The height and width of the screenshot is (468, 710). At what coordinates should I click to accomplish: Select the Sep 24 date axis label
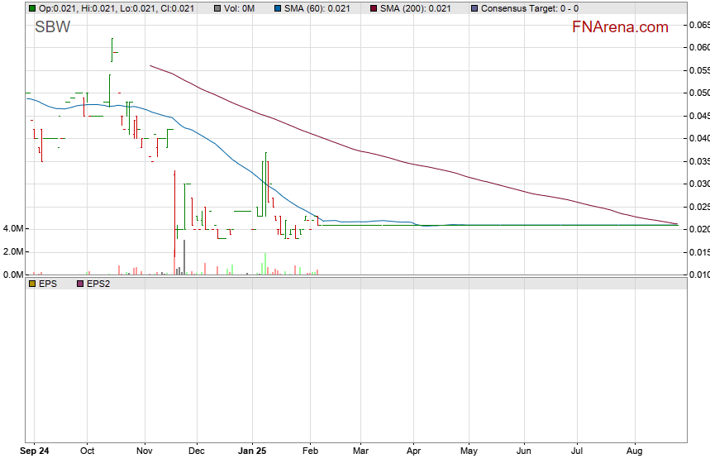(x=35, y=451)
